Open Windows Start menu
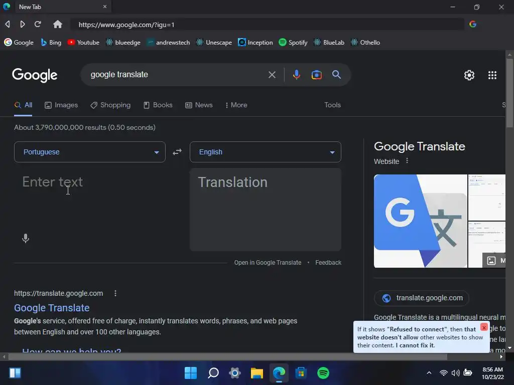Screen dimensions: 514x385 click(191, 373)
